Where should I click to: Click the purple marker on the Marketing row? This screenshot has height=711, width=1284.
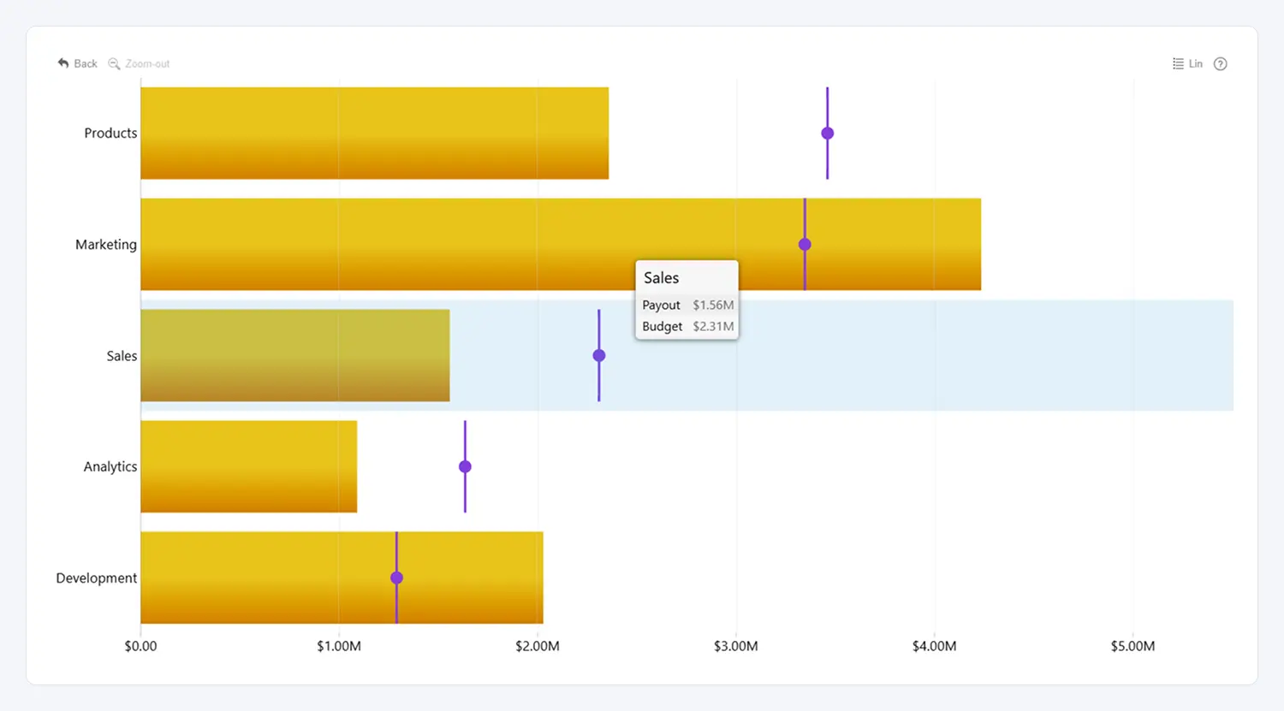pyautogui.click(x=804, y=244)
